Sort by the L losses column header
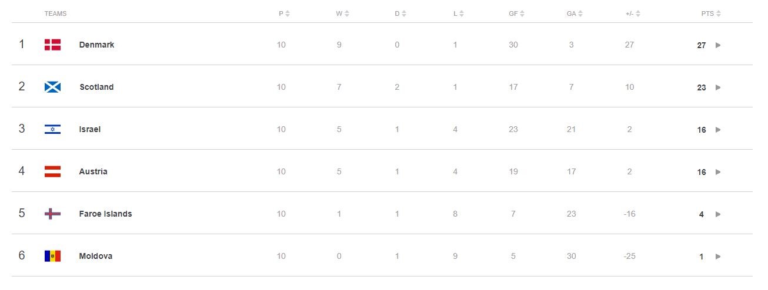 pos(458,14)
